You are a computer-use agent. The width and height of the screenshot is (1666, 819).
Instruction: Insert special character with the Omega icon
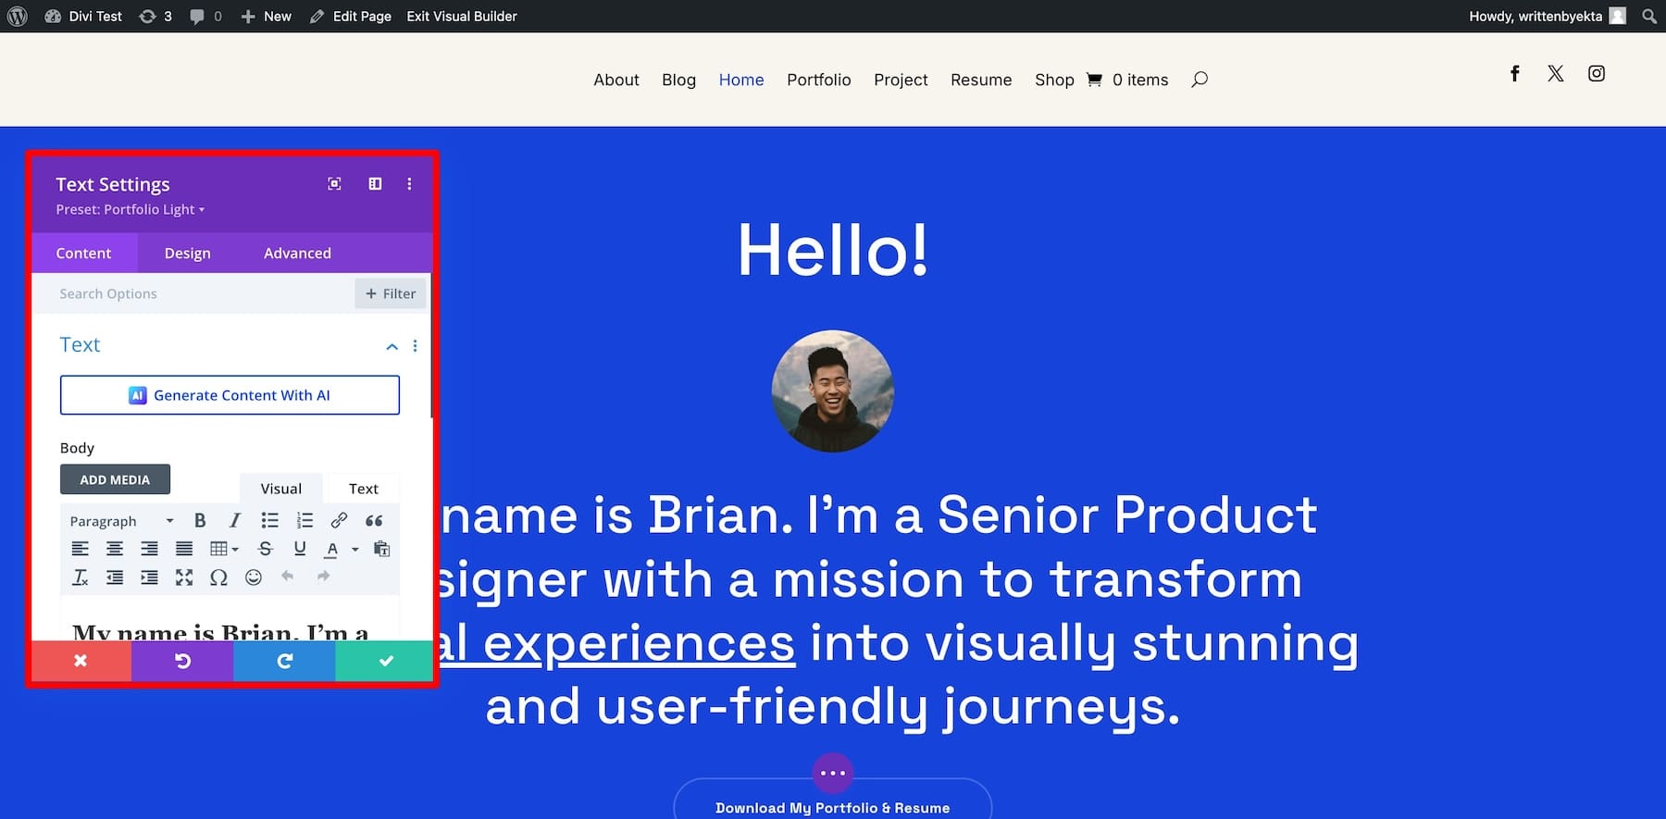(x=218, y=577)
